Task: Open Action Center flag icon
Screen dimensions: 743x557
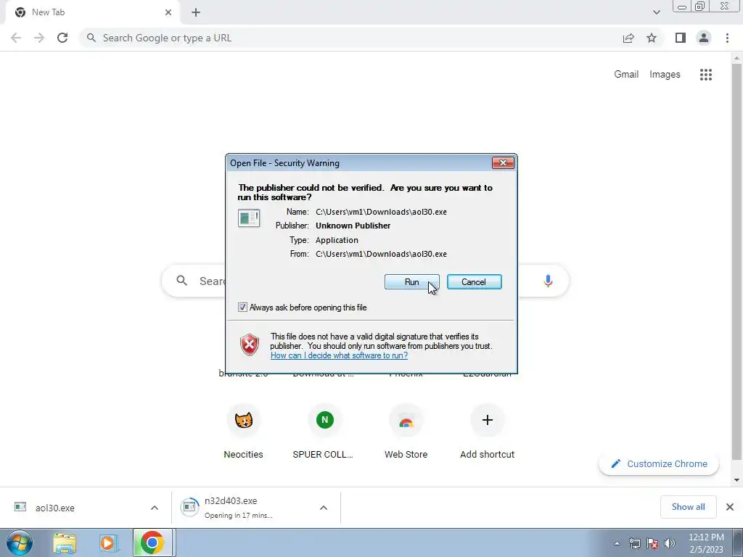Action: coord(652,543)
